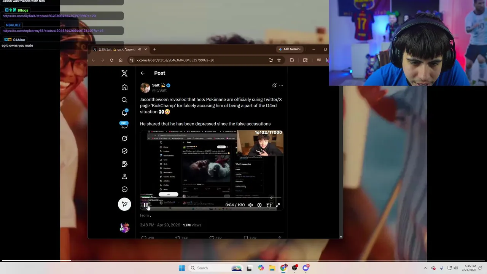The height and width of the screenshot is (274, 487).
Task: Click Ask Gemini in the browser
Action: (x=289, y=49)
